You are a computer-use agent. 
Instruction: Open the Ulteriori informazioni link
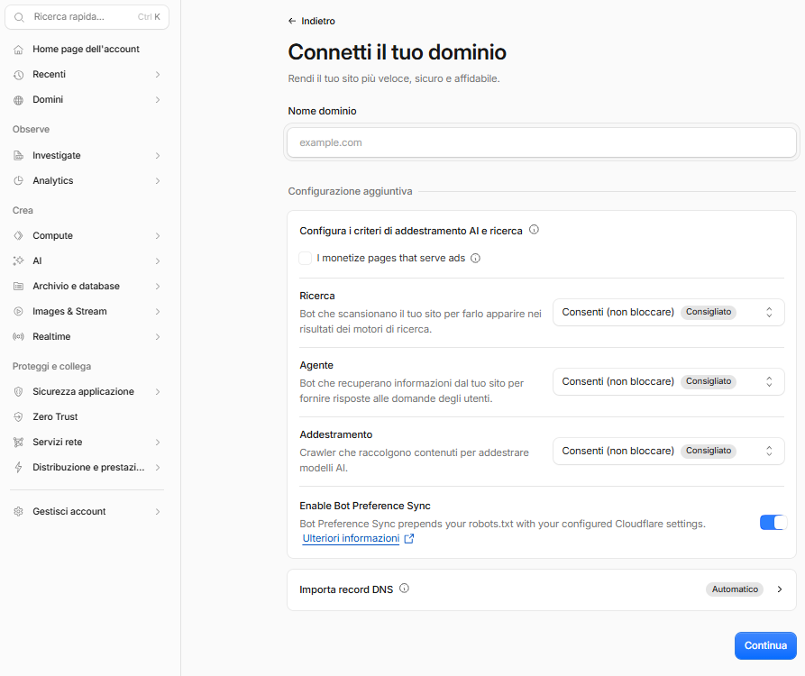351,538
